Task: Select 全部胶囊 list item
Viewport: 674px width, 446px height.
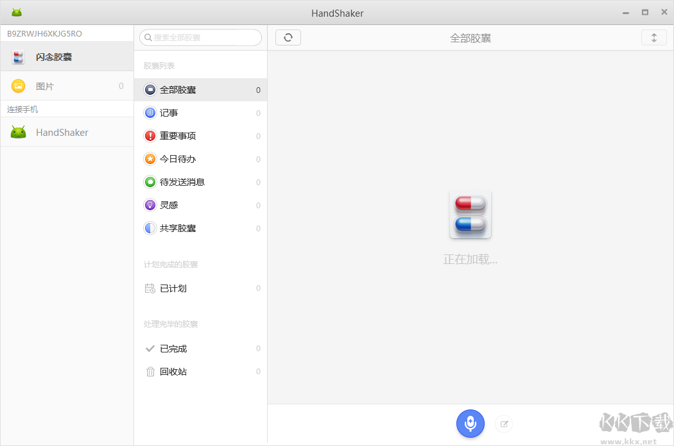Action: click(x=200, y=90)
